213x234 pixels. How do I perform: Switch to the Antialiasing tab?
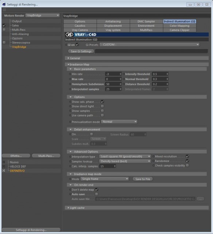(113, 22)
